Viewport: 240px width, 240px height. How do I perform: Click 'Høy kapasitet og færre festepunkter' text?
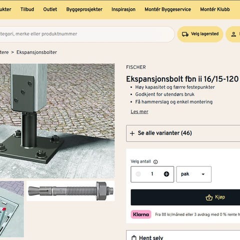(x=175, y=87)
